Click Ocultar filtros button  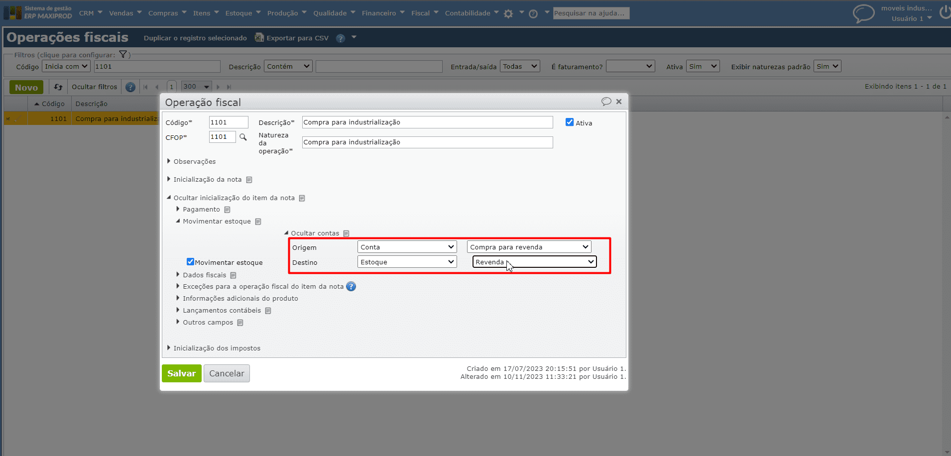(94, 87)
